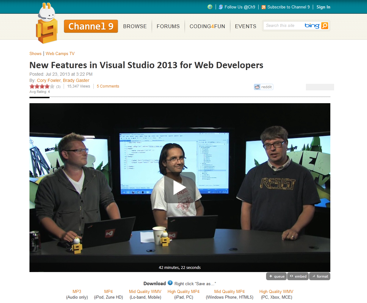
Task: Share the video via reddit button
Action: (264, 87)
